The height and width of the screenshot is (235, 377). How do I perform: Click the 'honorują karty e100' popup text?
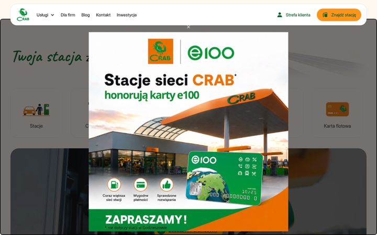pyautogui.click(x=152, y=95)
